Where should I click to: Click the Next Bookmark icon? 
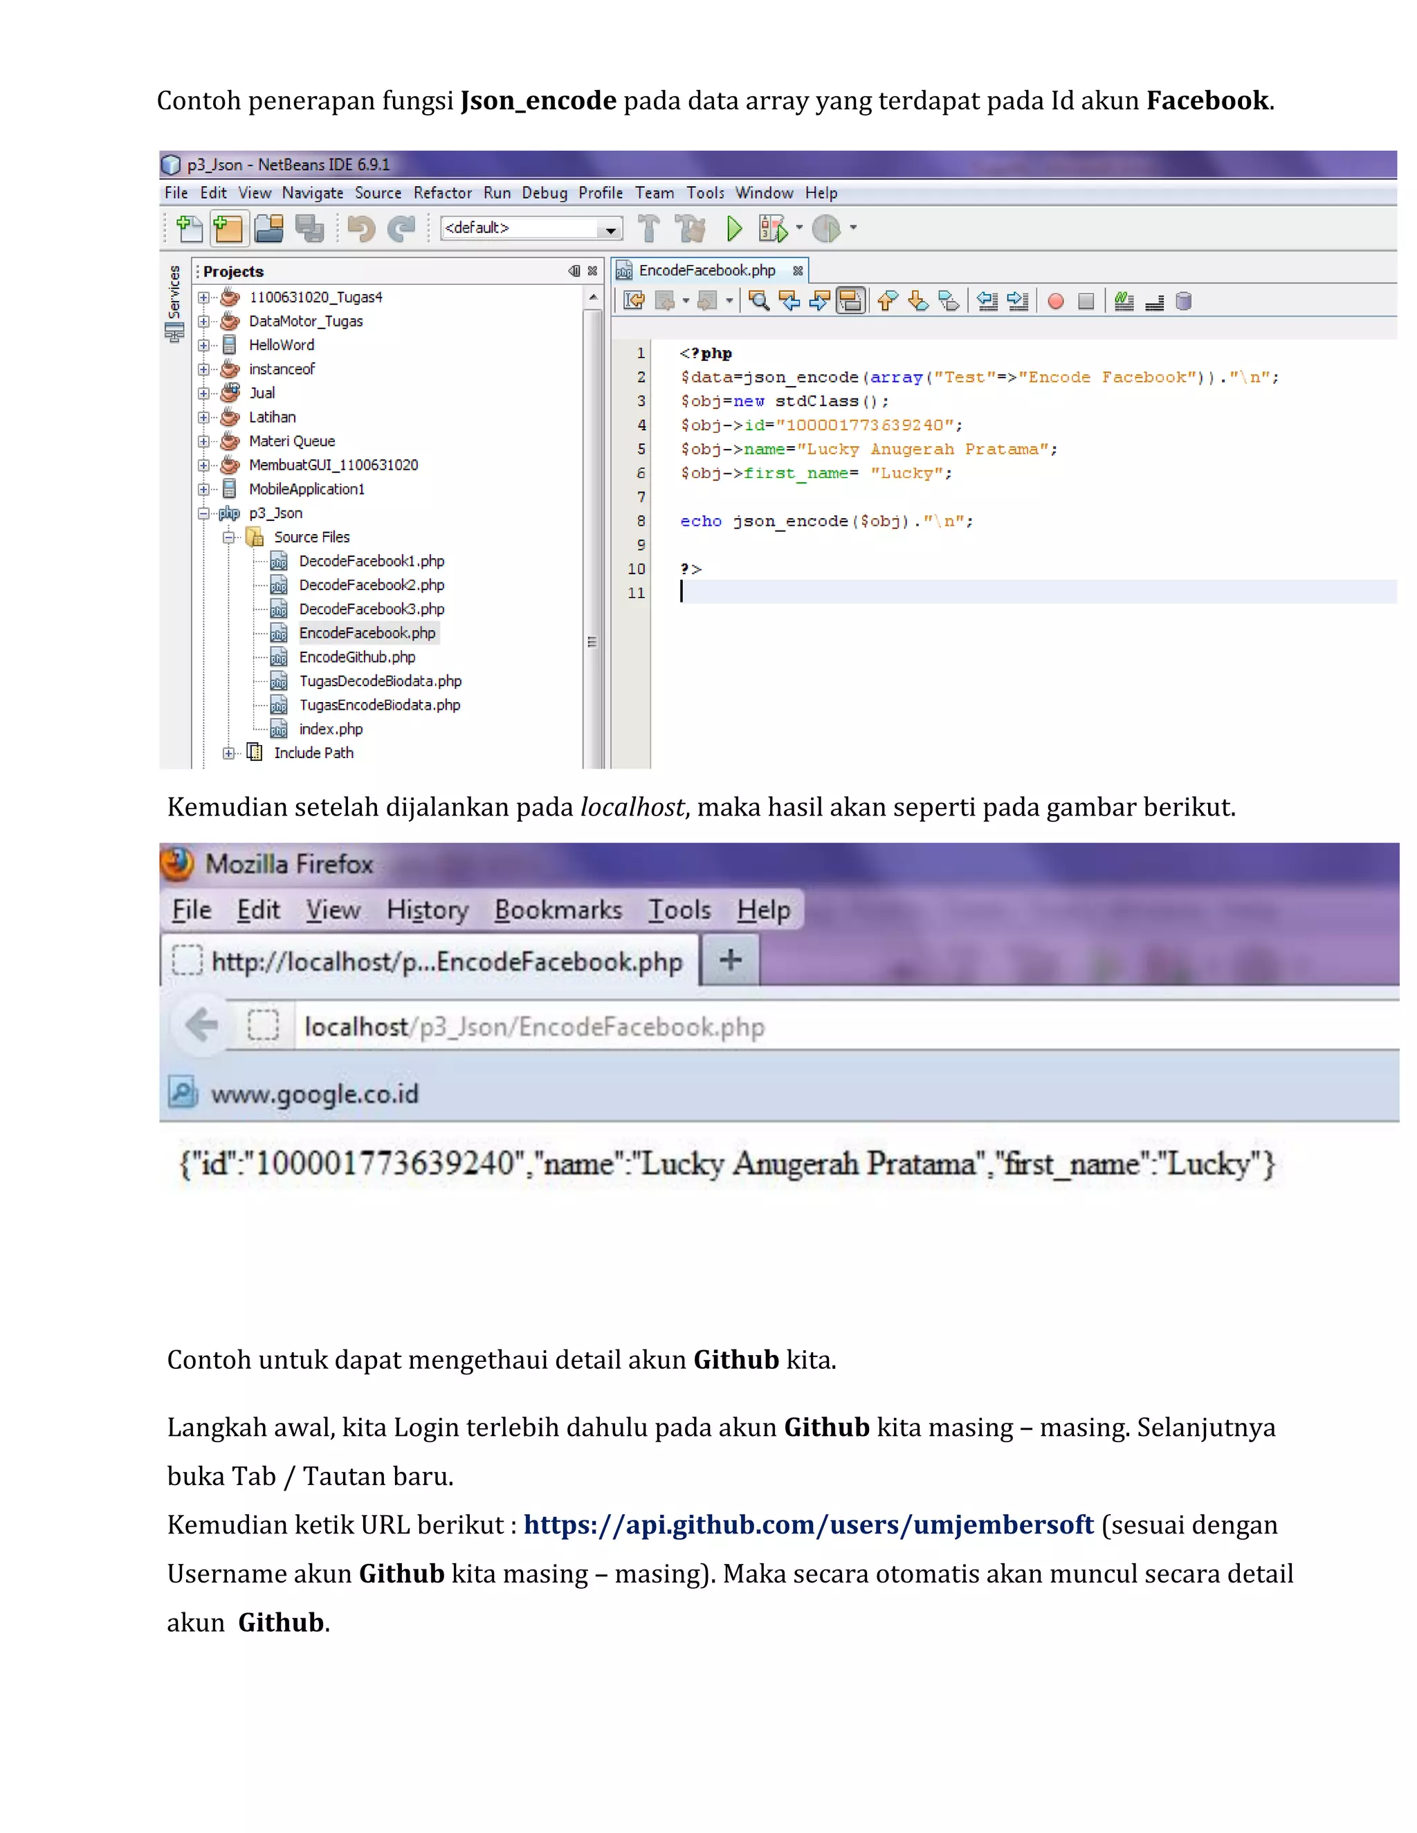pyautogui.click(x=917, y=300)
